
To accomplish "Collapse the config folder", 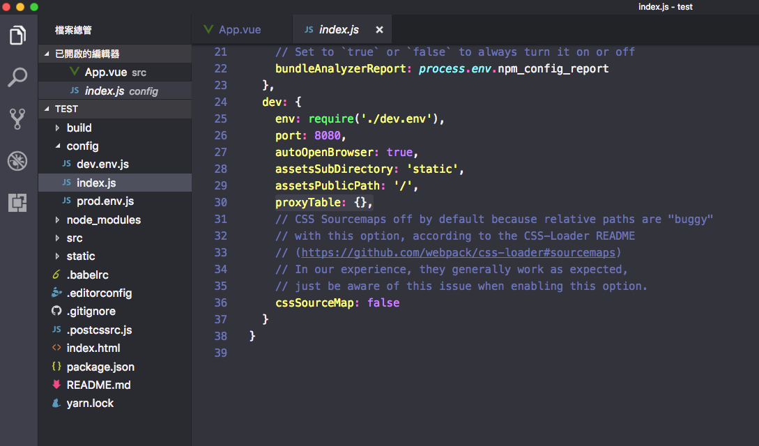I will (x=82, y=146).
